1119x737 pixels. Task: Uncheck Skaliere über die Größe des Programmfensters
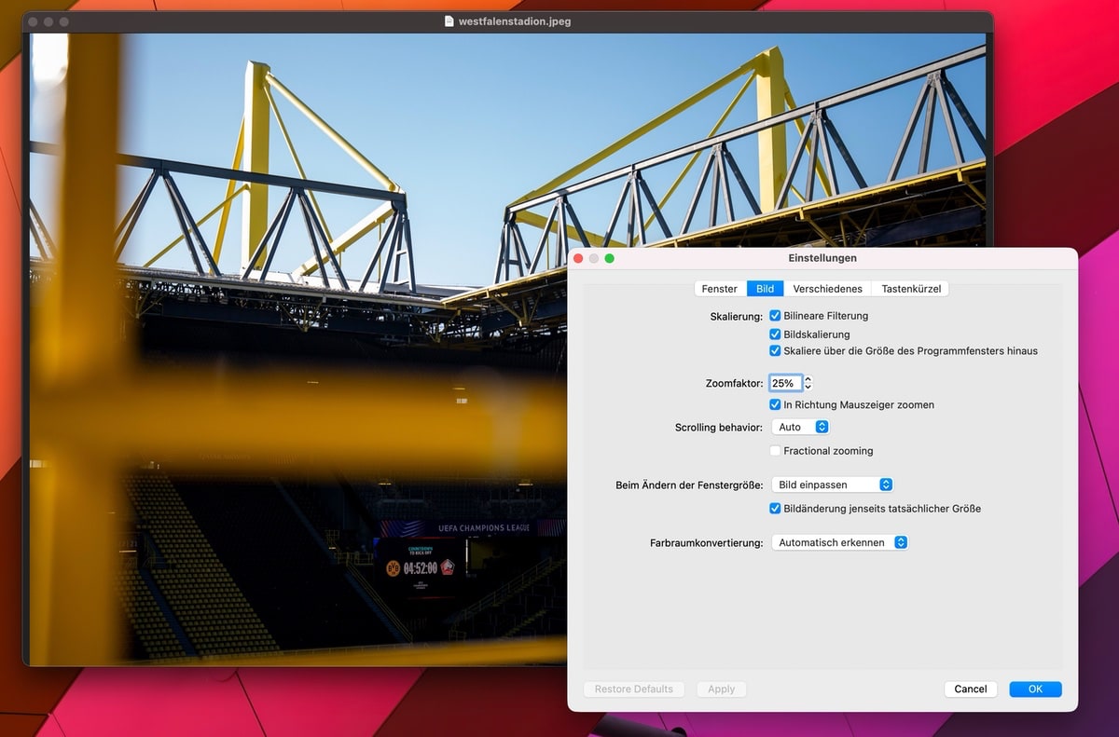point(775,351)
